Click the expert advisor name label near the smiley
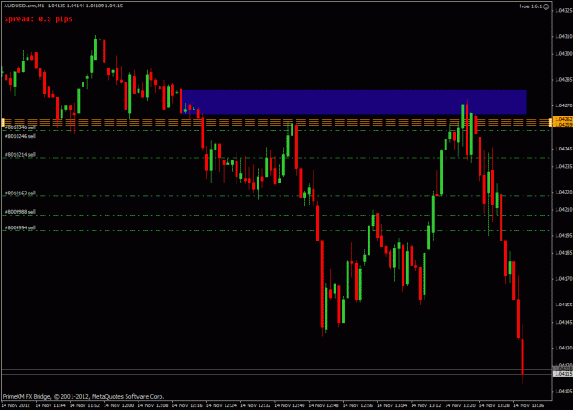 531,6
